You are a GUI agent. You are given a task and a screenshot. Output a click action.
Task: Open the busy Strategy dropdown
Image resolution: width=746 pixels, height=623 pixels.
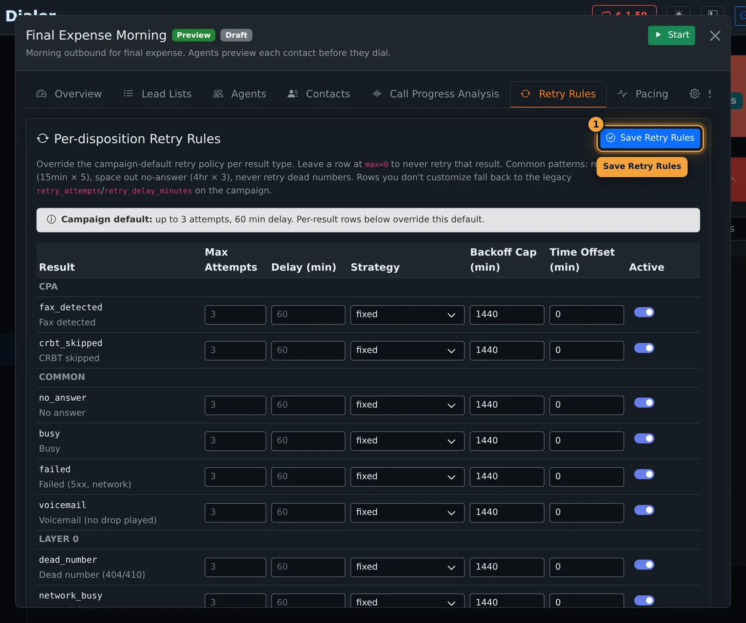407,441
